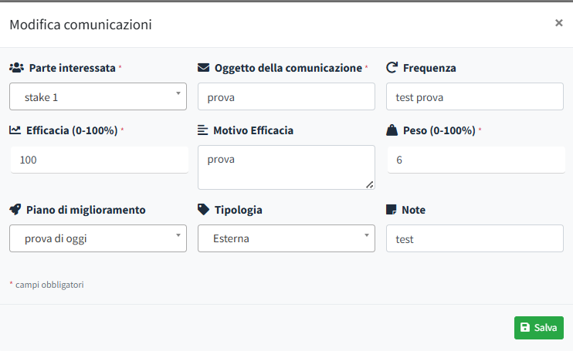Click the Motivo Efficacia textarea resize handle

pyautogui.click(x=369, y=184)
